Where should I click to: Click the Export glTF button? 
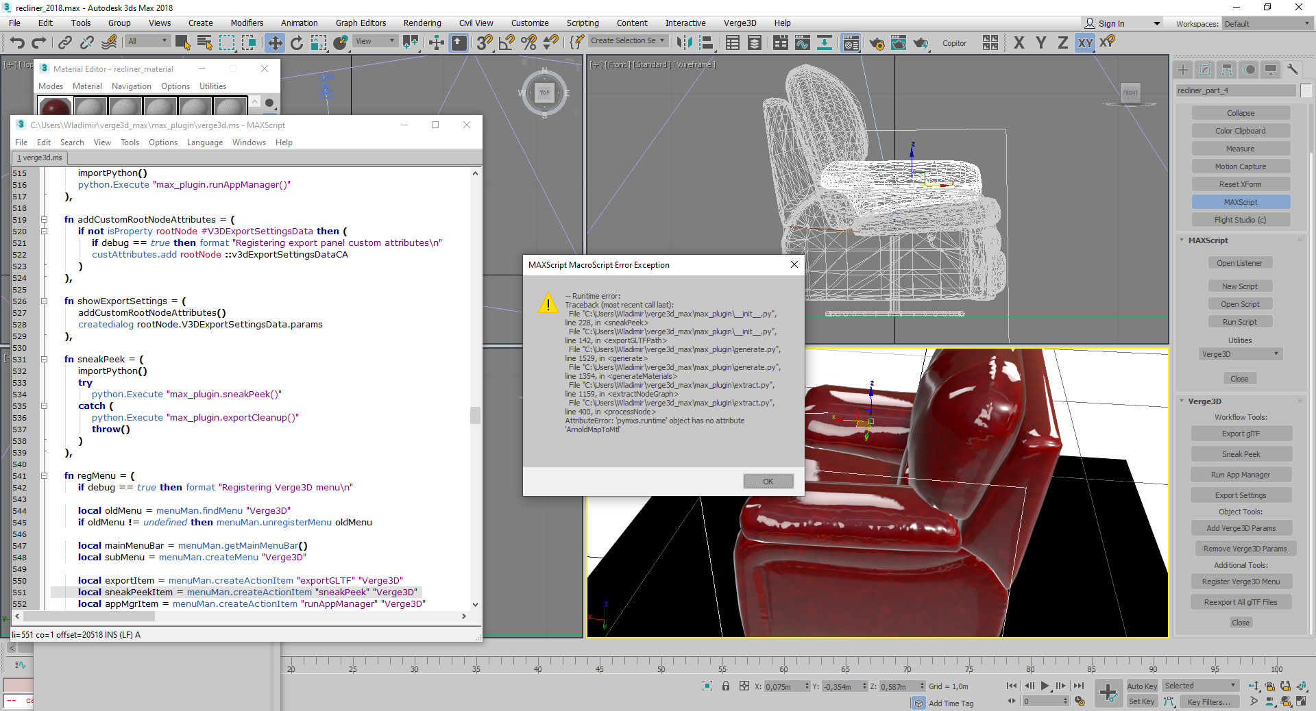click(x=1241, y=434)
